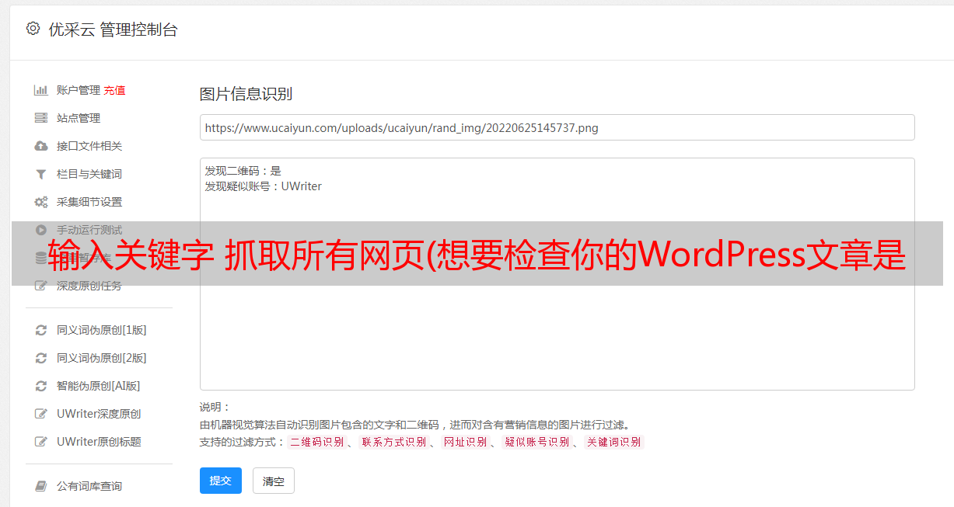Go to UWriter深度原创 page
The width and height of the screenshot is (954, 507).
pos(99,414)
